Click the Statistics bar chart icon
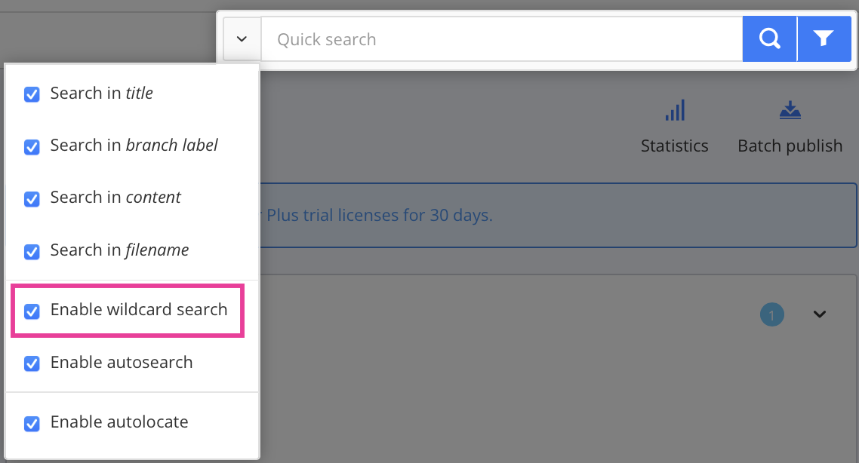This screenshot has height=463, width=859. pos(674,110)
